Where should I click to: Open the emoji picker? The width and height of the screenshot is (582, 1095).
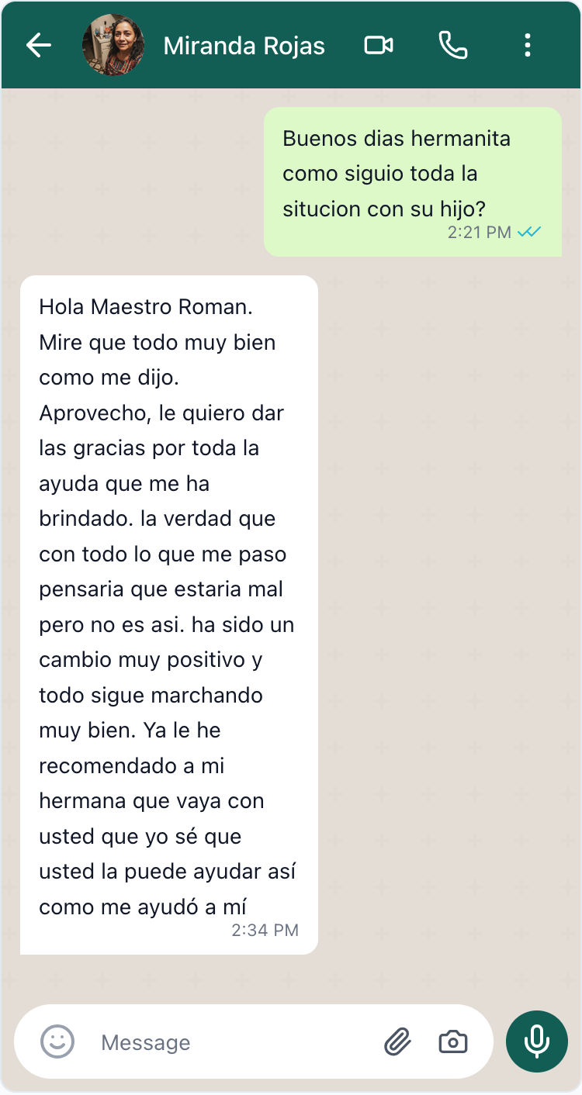pyautogui.click(x=57, y=1041)
